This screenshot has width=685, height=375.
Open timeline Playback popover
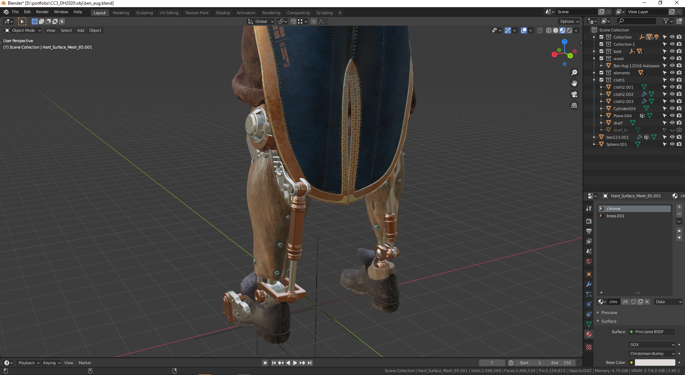click(x=29, y=363)
